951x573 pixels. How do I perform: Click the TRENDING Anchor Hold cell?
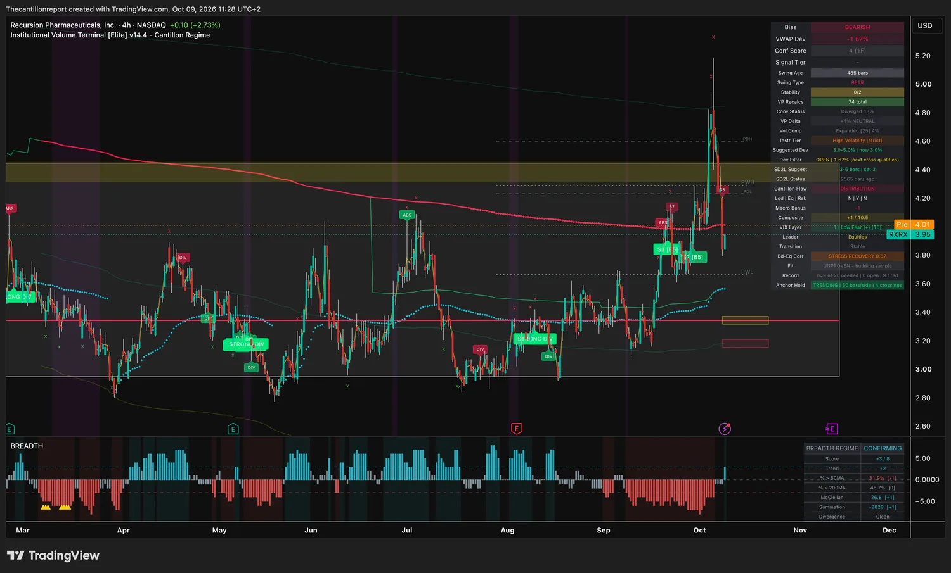pos(857,285)
